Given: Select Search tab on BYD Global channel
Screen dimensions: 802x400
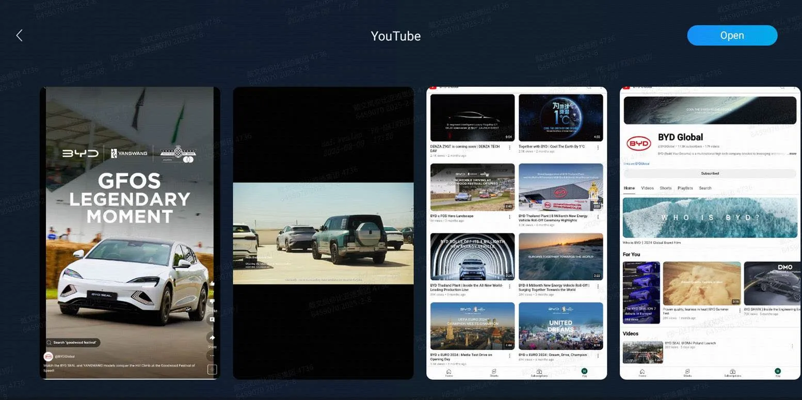Looking at the screenshot, I should pyautogui.click(x=705, y=188).
